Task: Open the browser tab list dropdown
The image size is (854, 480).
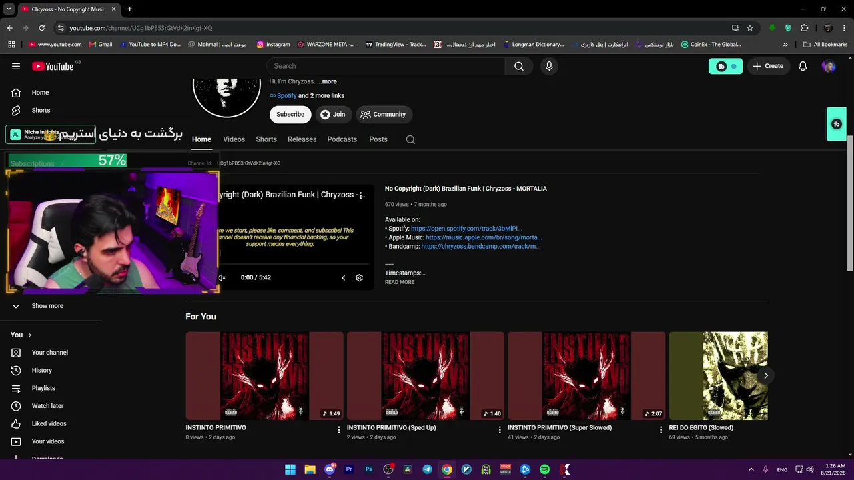Action: click(x=9, y=9)
